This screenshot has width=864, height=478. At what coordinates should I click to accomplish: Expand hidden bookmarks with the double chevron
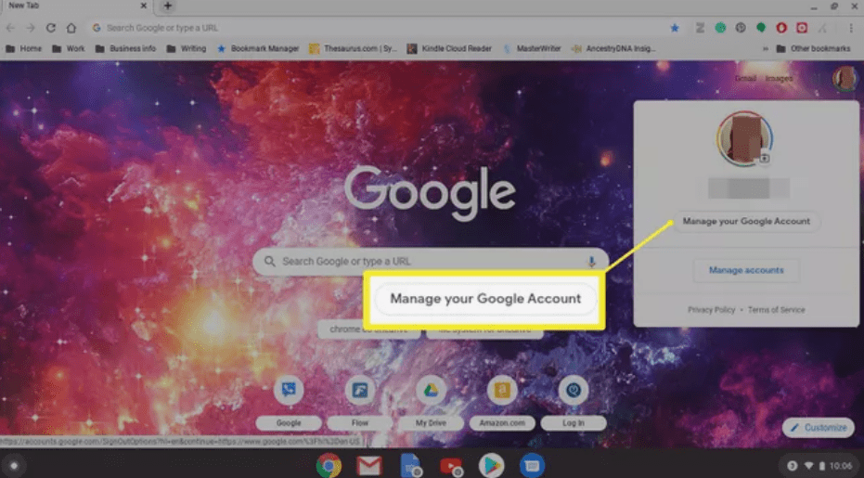tap(766, 48)
